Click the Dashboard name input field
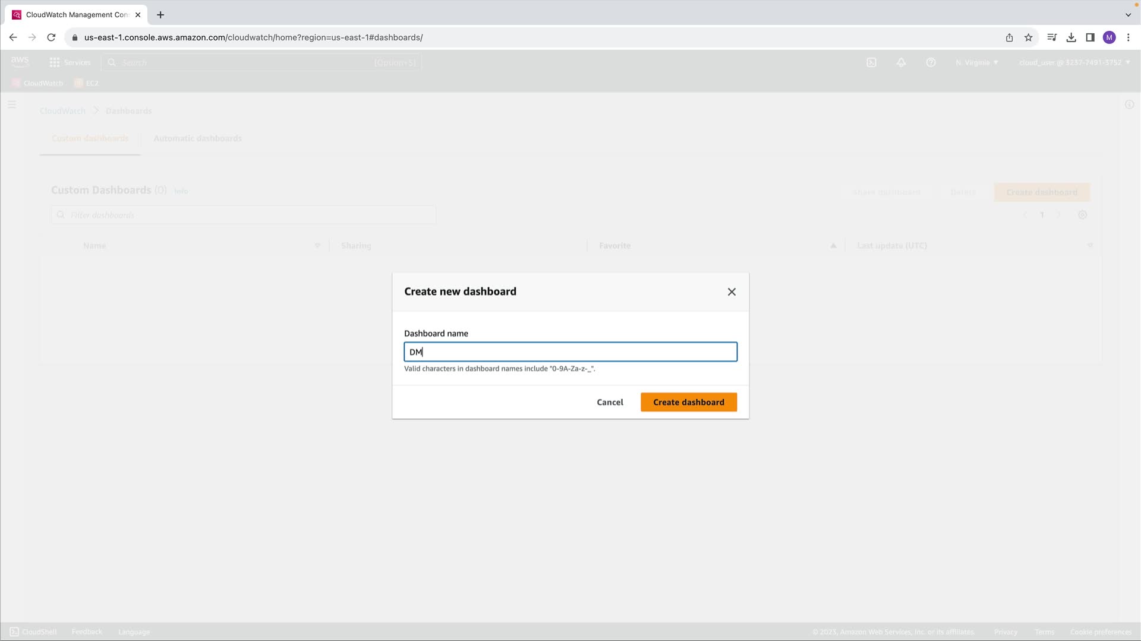This screenshot has width=1141, height=641. pyautogui.click(x=570, y=352)
